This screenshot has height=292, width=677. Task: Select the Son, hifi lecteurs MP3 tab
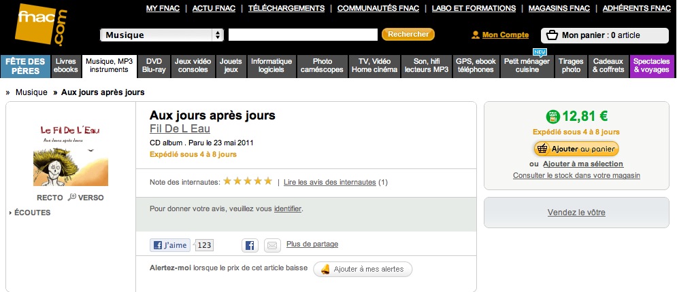(427, 67)
